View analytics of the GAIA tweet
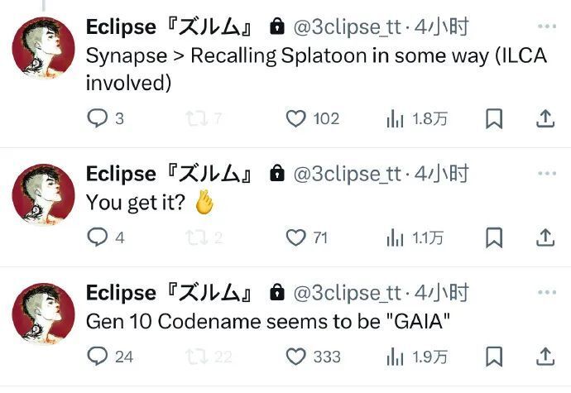 pos(395,357)
